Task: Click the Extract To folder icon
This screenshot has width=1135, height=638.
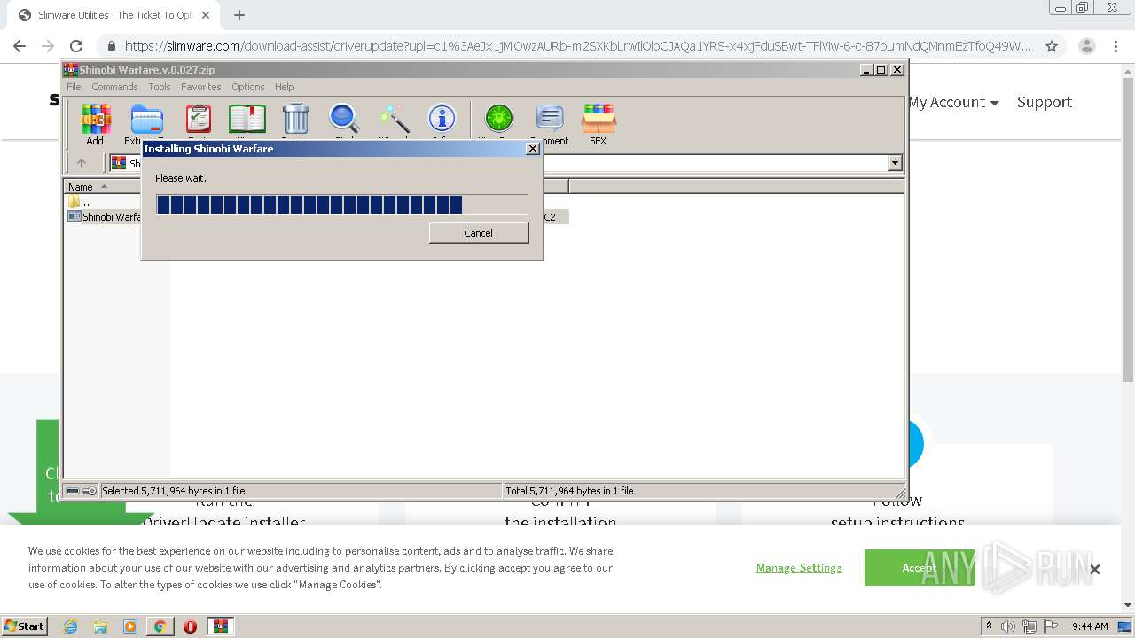Action: [x=145, y=120]
